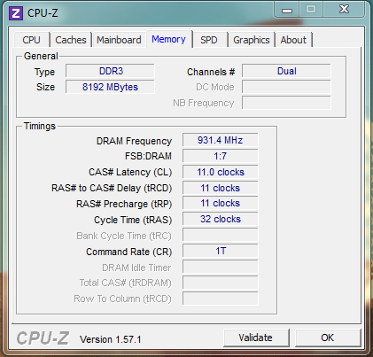Click the CAS# Latency (CL) label

pos(130,172)
